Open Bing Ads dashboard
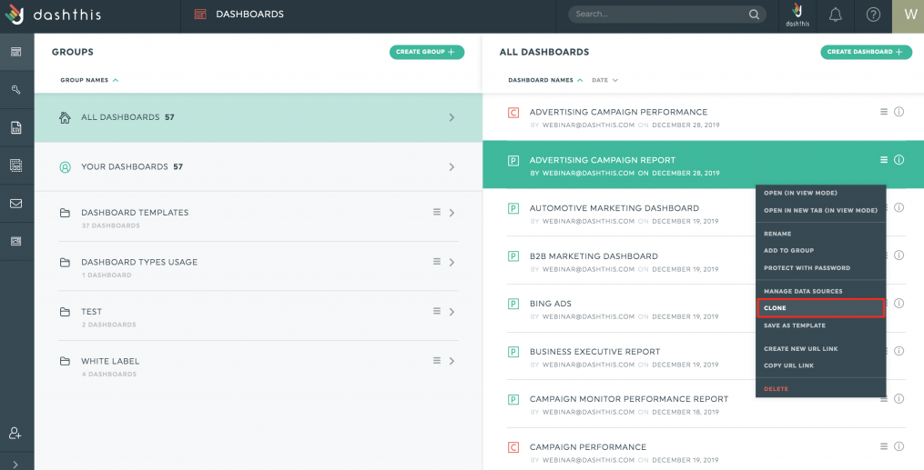 [x=551, y=304]
